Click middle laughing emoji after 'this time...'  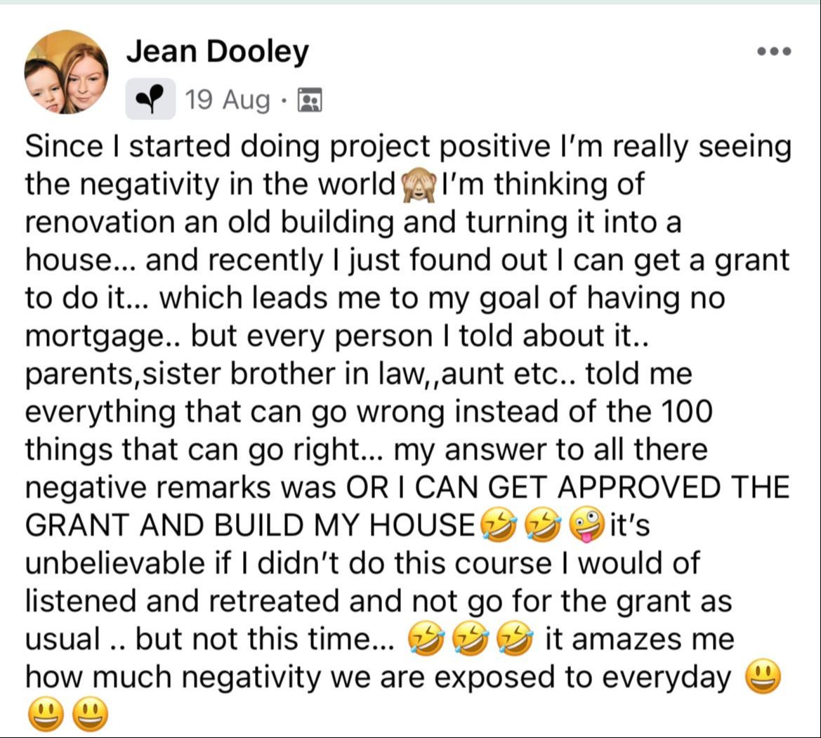pyautogui.click(x=471, y=638)
